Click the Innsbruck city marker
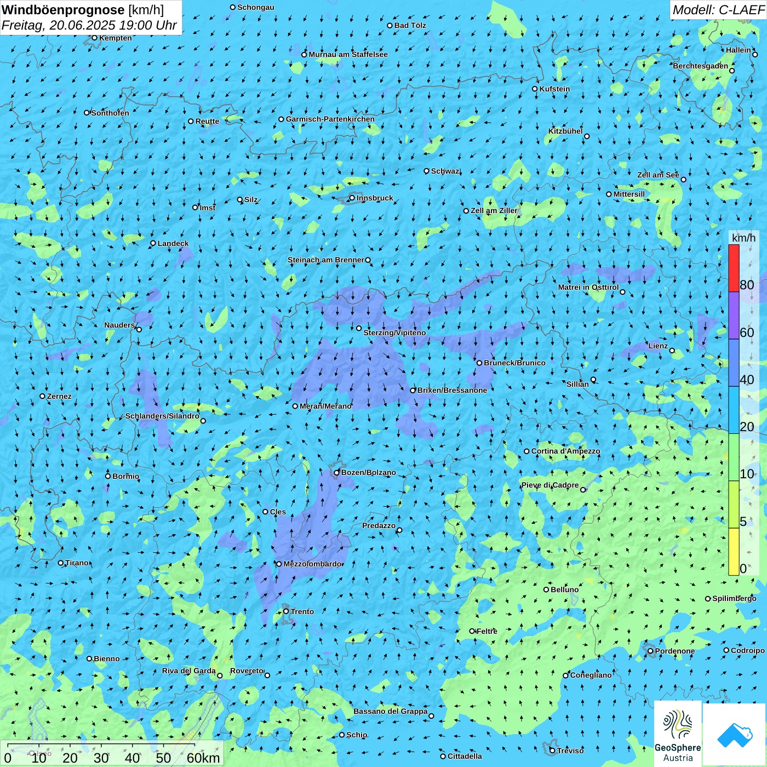This screenshot has height=767, width=767. pos(352,198)
